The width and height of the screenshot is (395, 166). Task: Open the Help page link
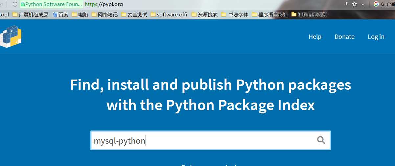coord(315,36)
